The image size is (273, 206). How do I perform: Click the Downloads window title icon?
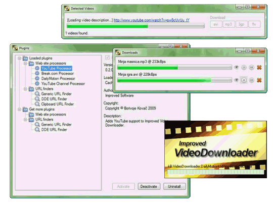pos(118,53)
